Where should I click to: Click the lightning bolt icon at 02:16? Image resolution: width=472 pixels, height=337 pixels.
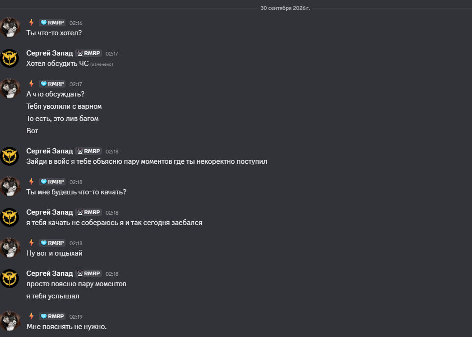31,23
